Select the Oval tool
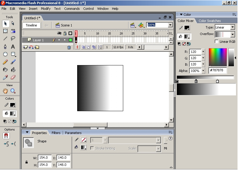The height and width of the screenshot is (170, 239). (x=5, y=54)
